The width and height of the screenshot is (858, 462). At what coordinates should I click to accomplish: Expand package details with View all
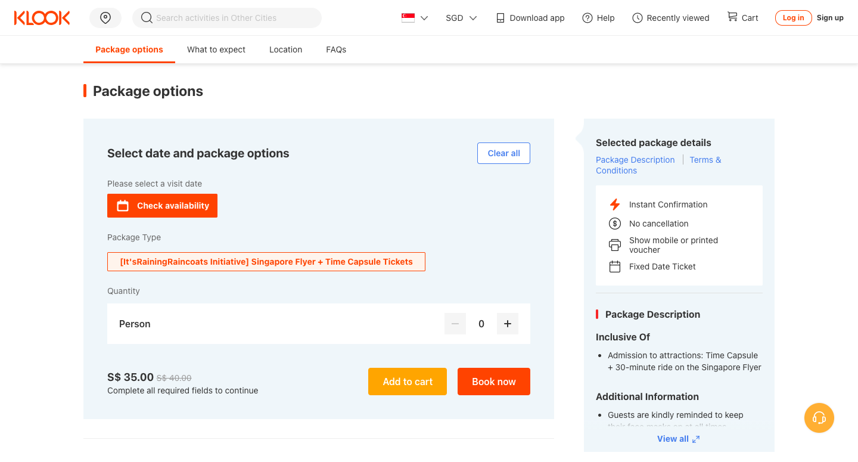679,439
